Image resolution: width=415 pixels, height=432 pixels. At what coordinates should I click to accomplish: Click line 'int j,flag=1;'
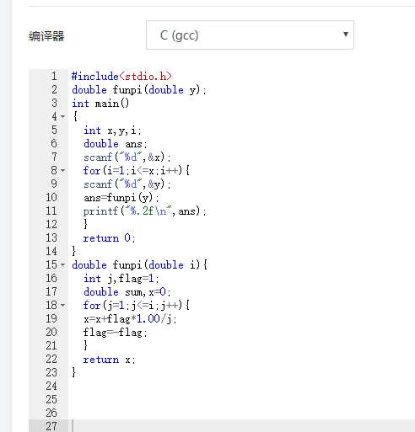point(121,279)
